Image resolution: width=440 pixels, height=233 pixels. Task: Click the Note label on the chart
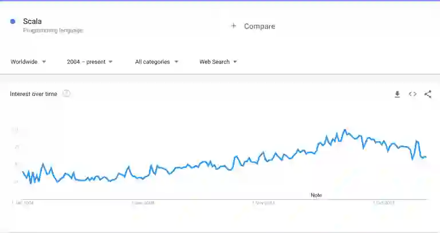point(316,195)
